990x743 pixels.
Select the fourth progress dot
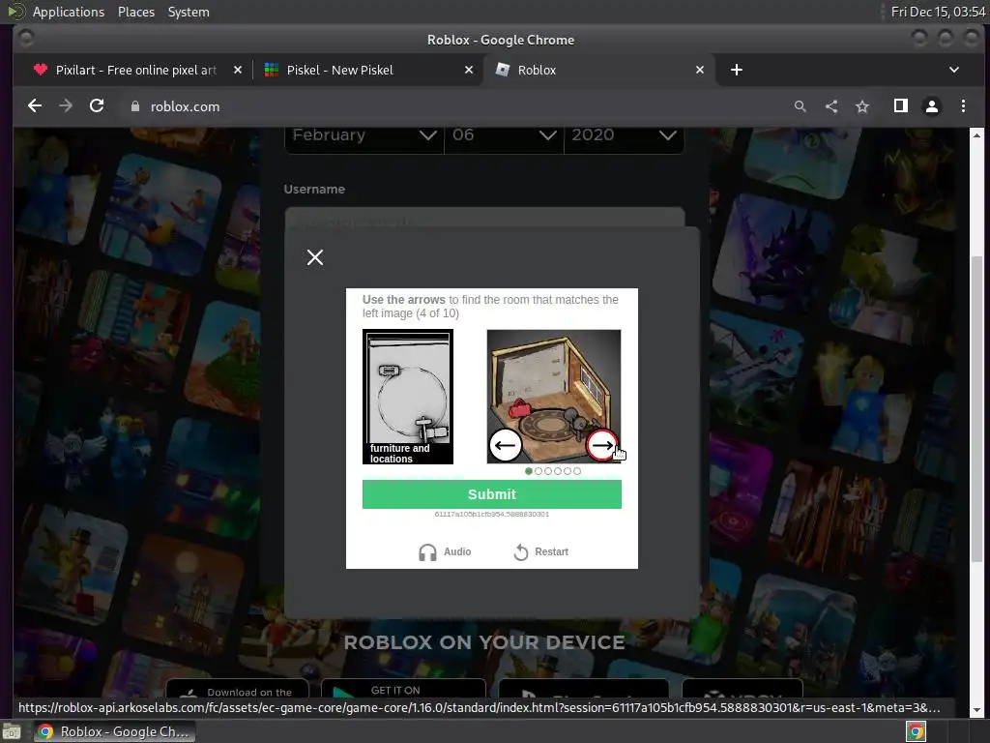(558, 471)
